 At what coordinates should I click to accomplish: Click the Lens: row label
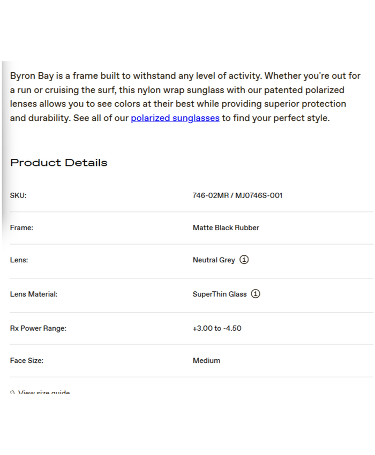19,260
